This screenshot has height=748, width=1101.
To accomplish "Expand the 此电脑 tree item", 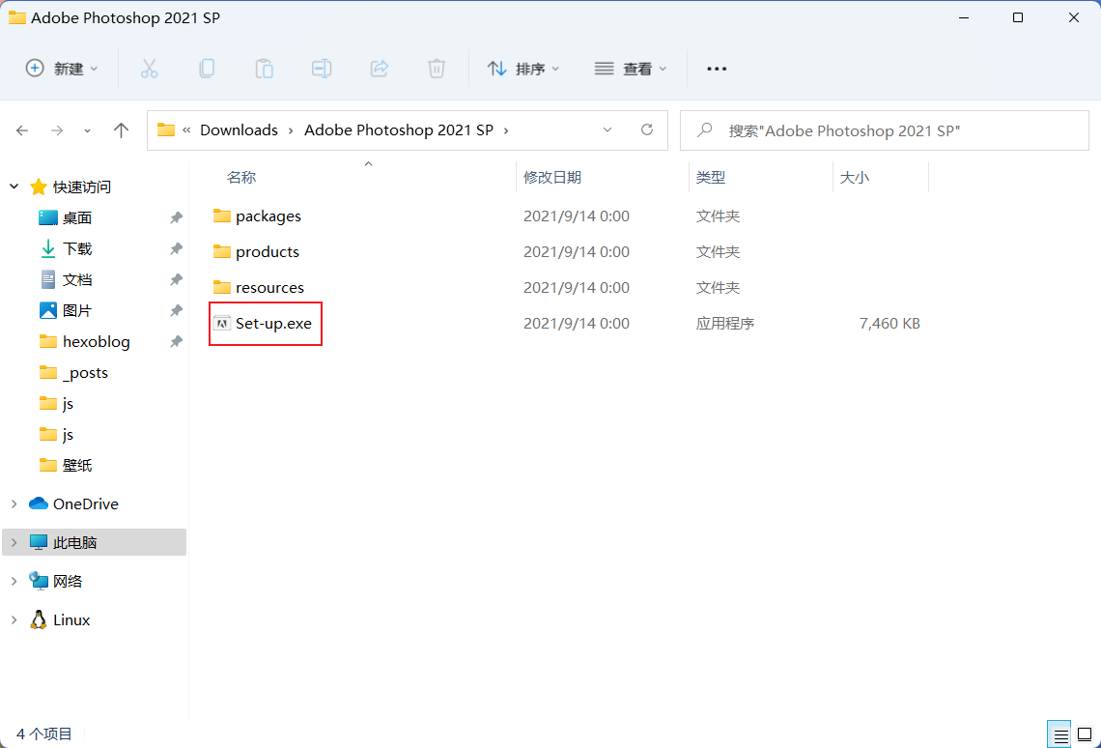I will click(x=14, y=542).
